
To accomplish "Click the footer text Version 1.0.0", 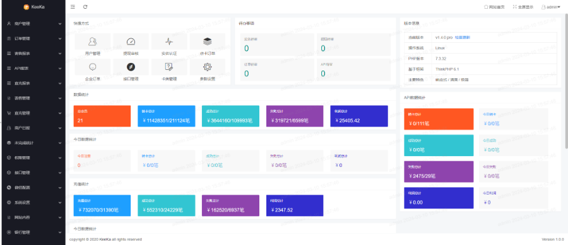I will click(553, 239).
